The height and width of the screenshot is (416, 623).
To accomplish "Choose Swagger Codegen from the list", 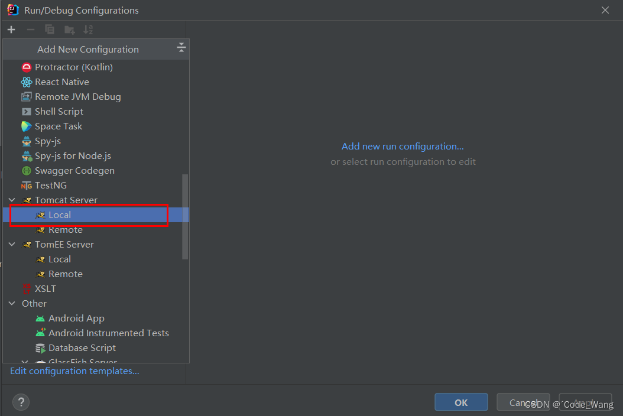I will click(x=96, y=171).
